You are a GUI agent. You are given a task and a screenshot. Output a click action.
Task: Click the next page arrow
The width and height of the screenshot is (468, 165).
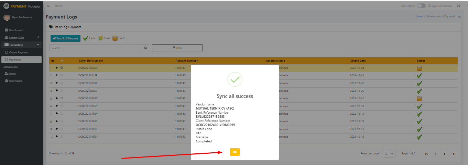click(x=444, y=154)
